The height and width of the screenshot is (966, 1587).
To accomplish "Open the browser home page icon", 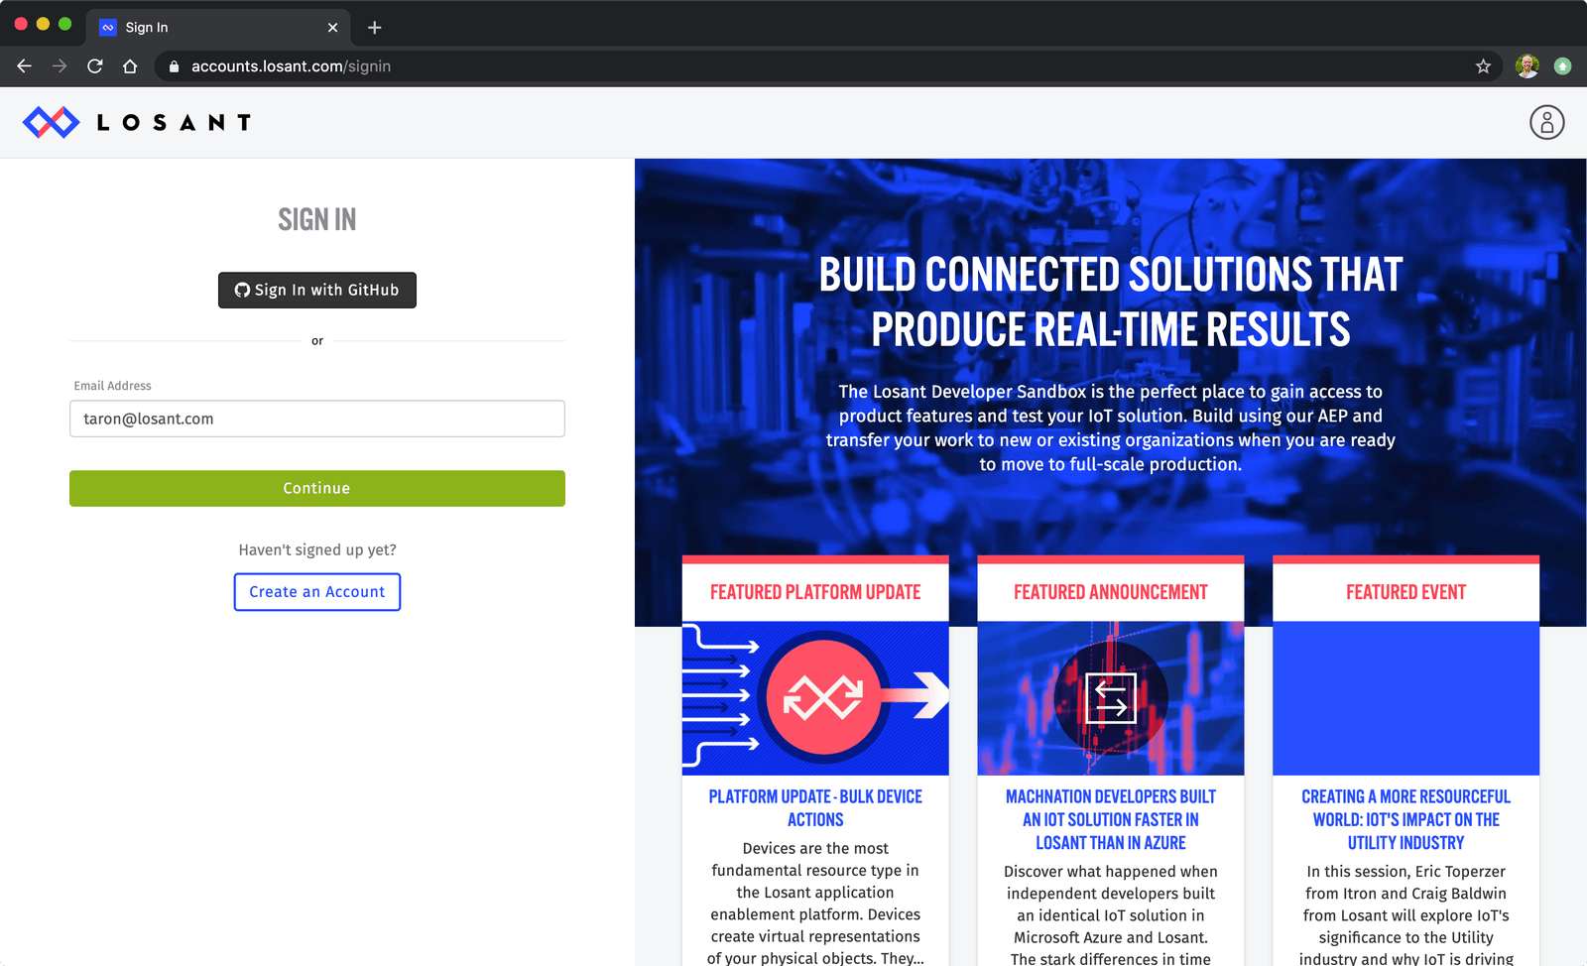I will point(130,66).
